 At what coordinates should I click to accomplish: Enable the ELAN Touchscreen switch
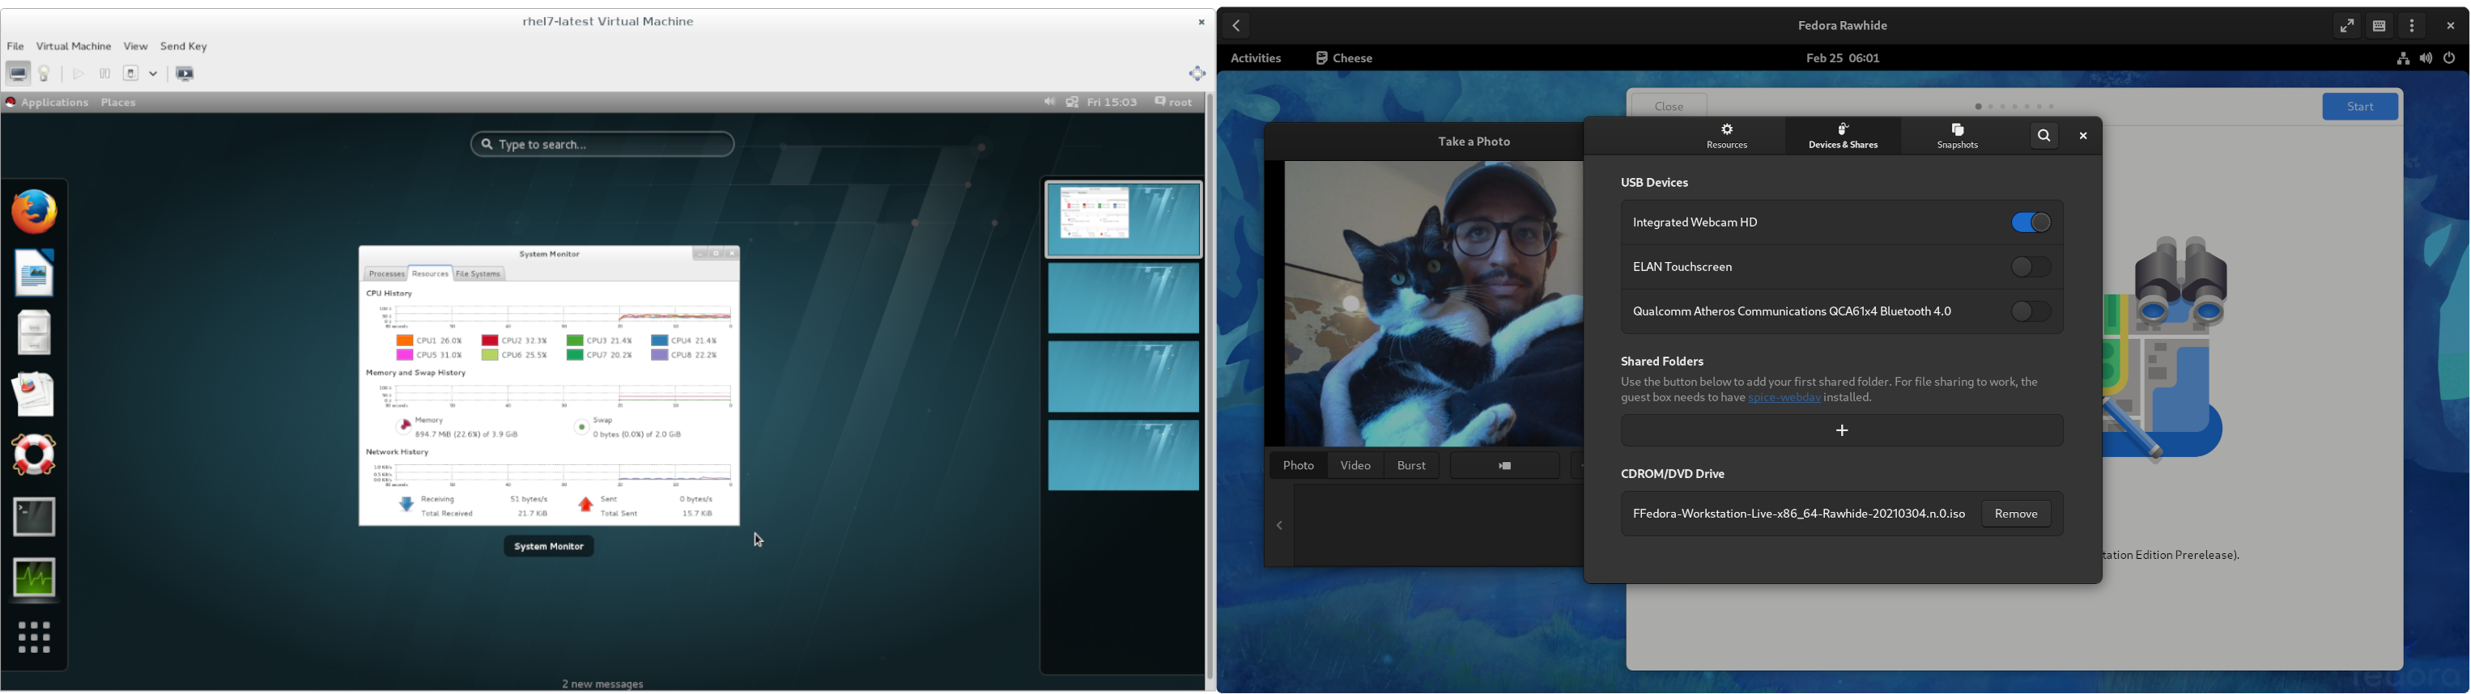(2031, 268)
